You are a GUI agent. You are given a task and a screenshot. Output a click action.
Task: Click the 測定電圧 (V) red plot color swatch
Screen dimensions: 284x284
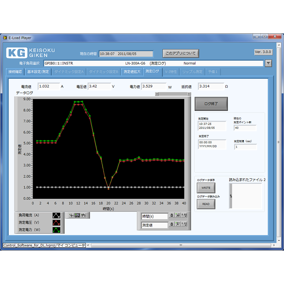pos(56,223)
